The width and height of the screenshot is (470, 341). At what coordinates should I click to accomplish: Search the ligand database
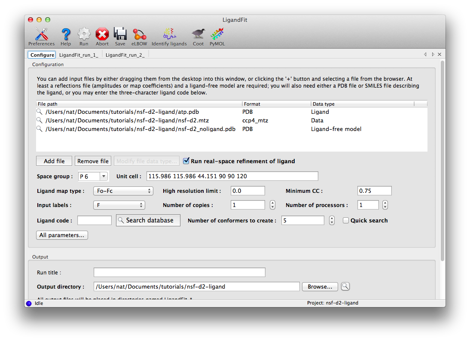(x=148, y=220)
